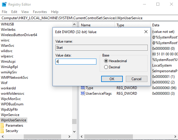Select the WmiApRpl registry key
The width and height of the screenshot is (178, 140).
click(9, 67)
